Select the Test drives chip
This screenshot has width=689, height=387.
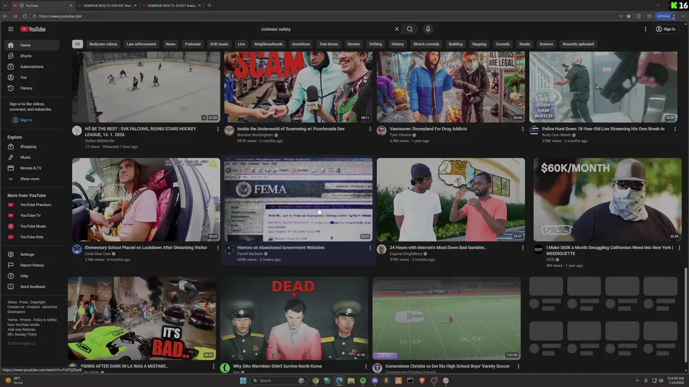[x=329, y=44]
